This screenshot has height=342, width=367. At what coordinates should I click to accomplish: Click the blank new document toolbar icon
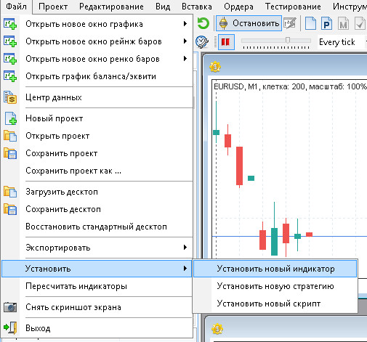(310, 23)
